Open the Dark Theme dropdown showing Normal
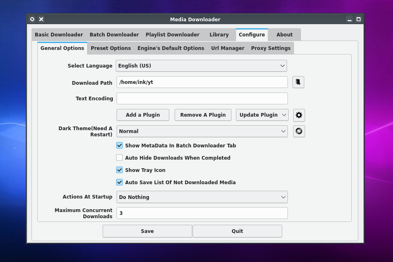393x262 pixels. point(202,131)
